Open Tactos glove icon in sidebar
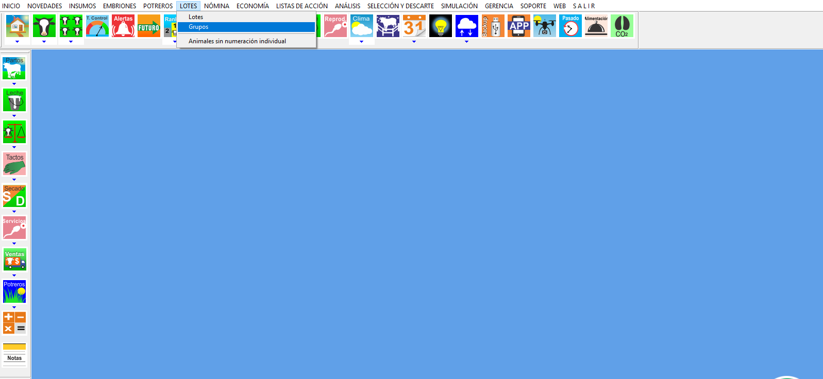823x379 pixels. point(14,164)
